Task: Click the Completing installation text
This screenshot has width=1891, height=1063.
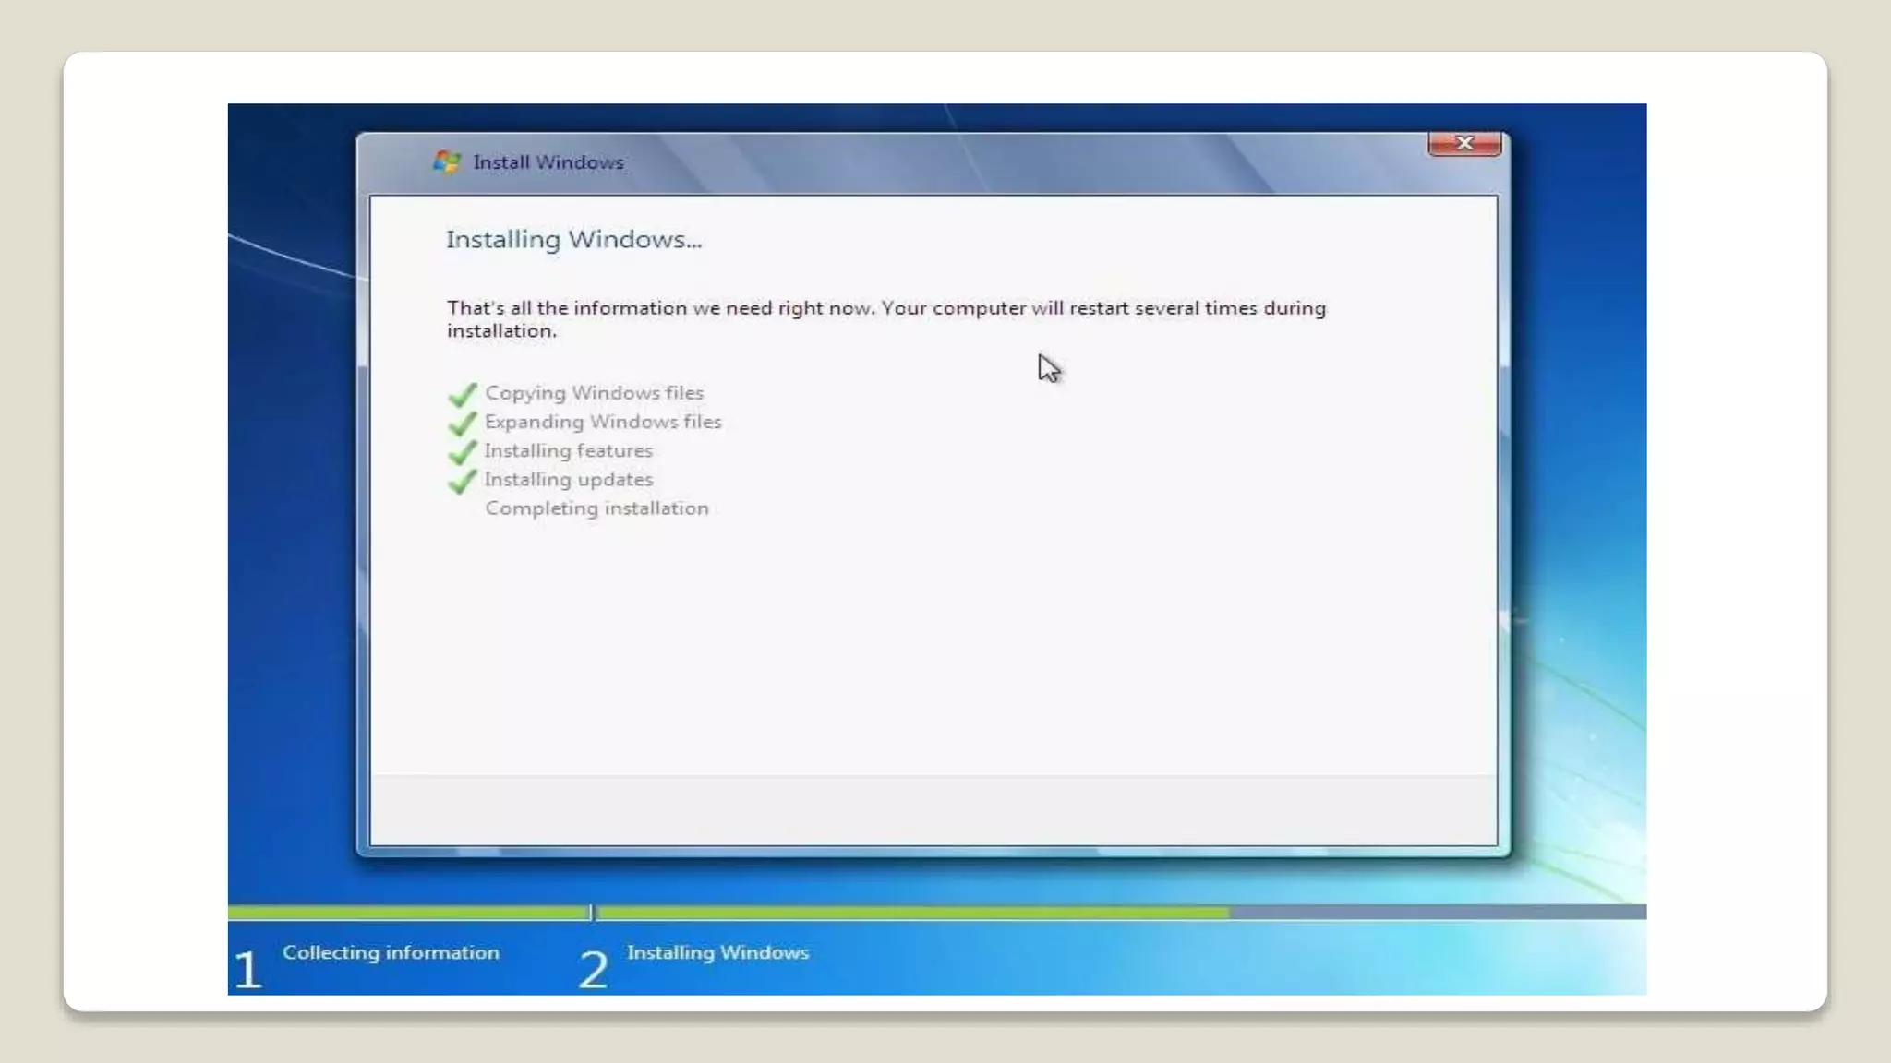Action: 596,508
